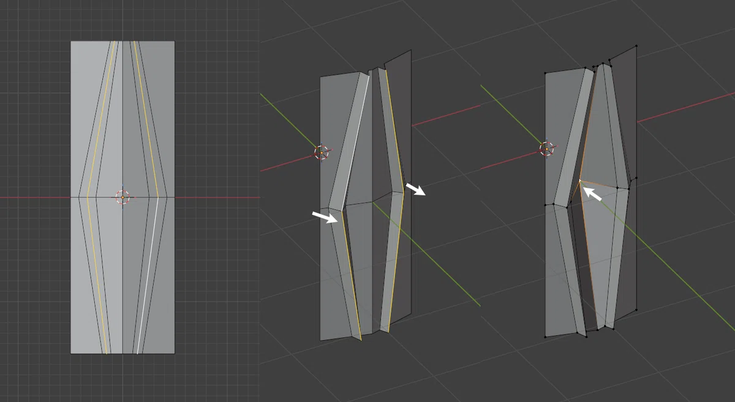Click the 3D cursor beside the middle mesh

tap(321, 152)
